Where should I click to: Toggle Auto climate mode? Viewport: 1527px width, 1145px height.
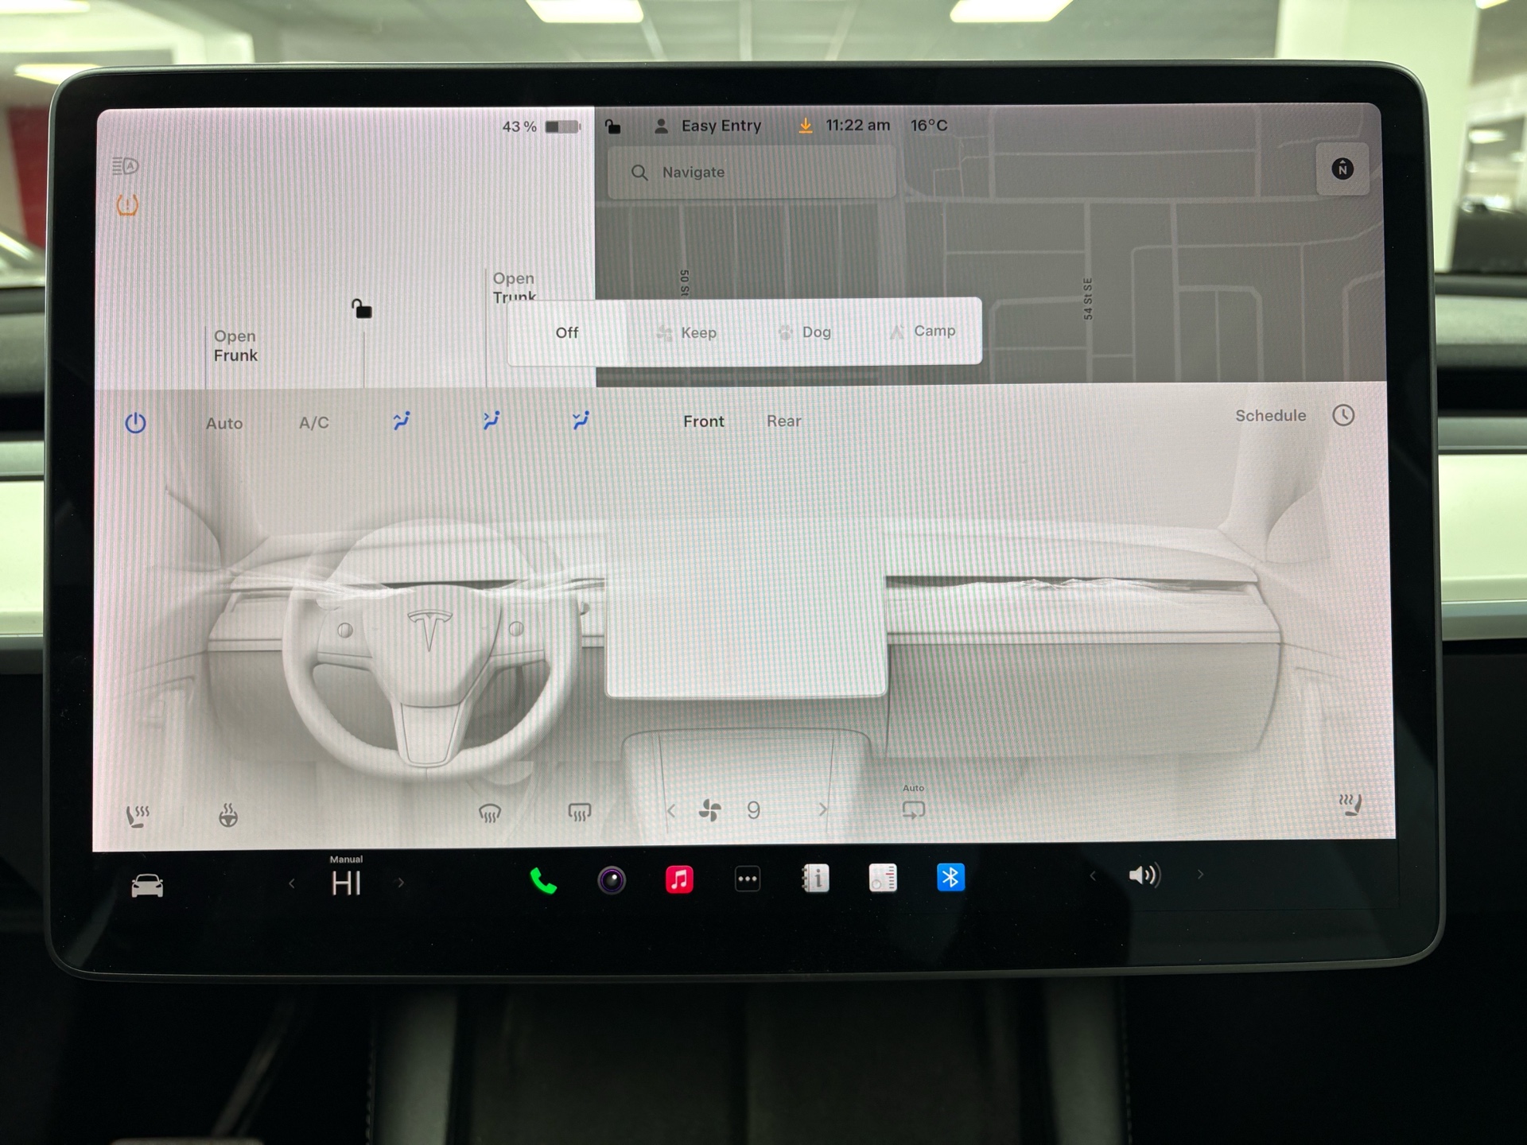224,423
